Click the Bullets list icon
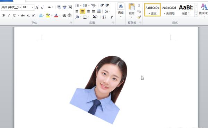The width and height of the screenshot is (208, 128). point(77,6)
